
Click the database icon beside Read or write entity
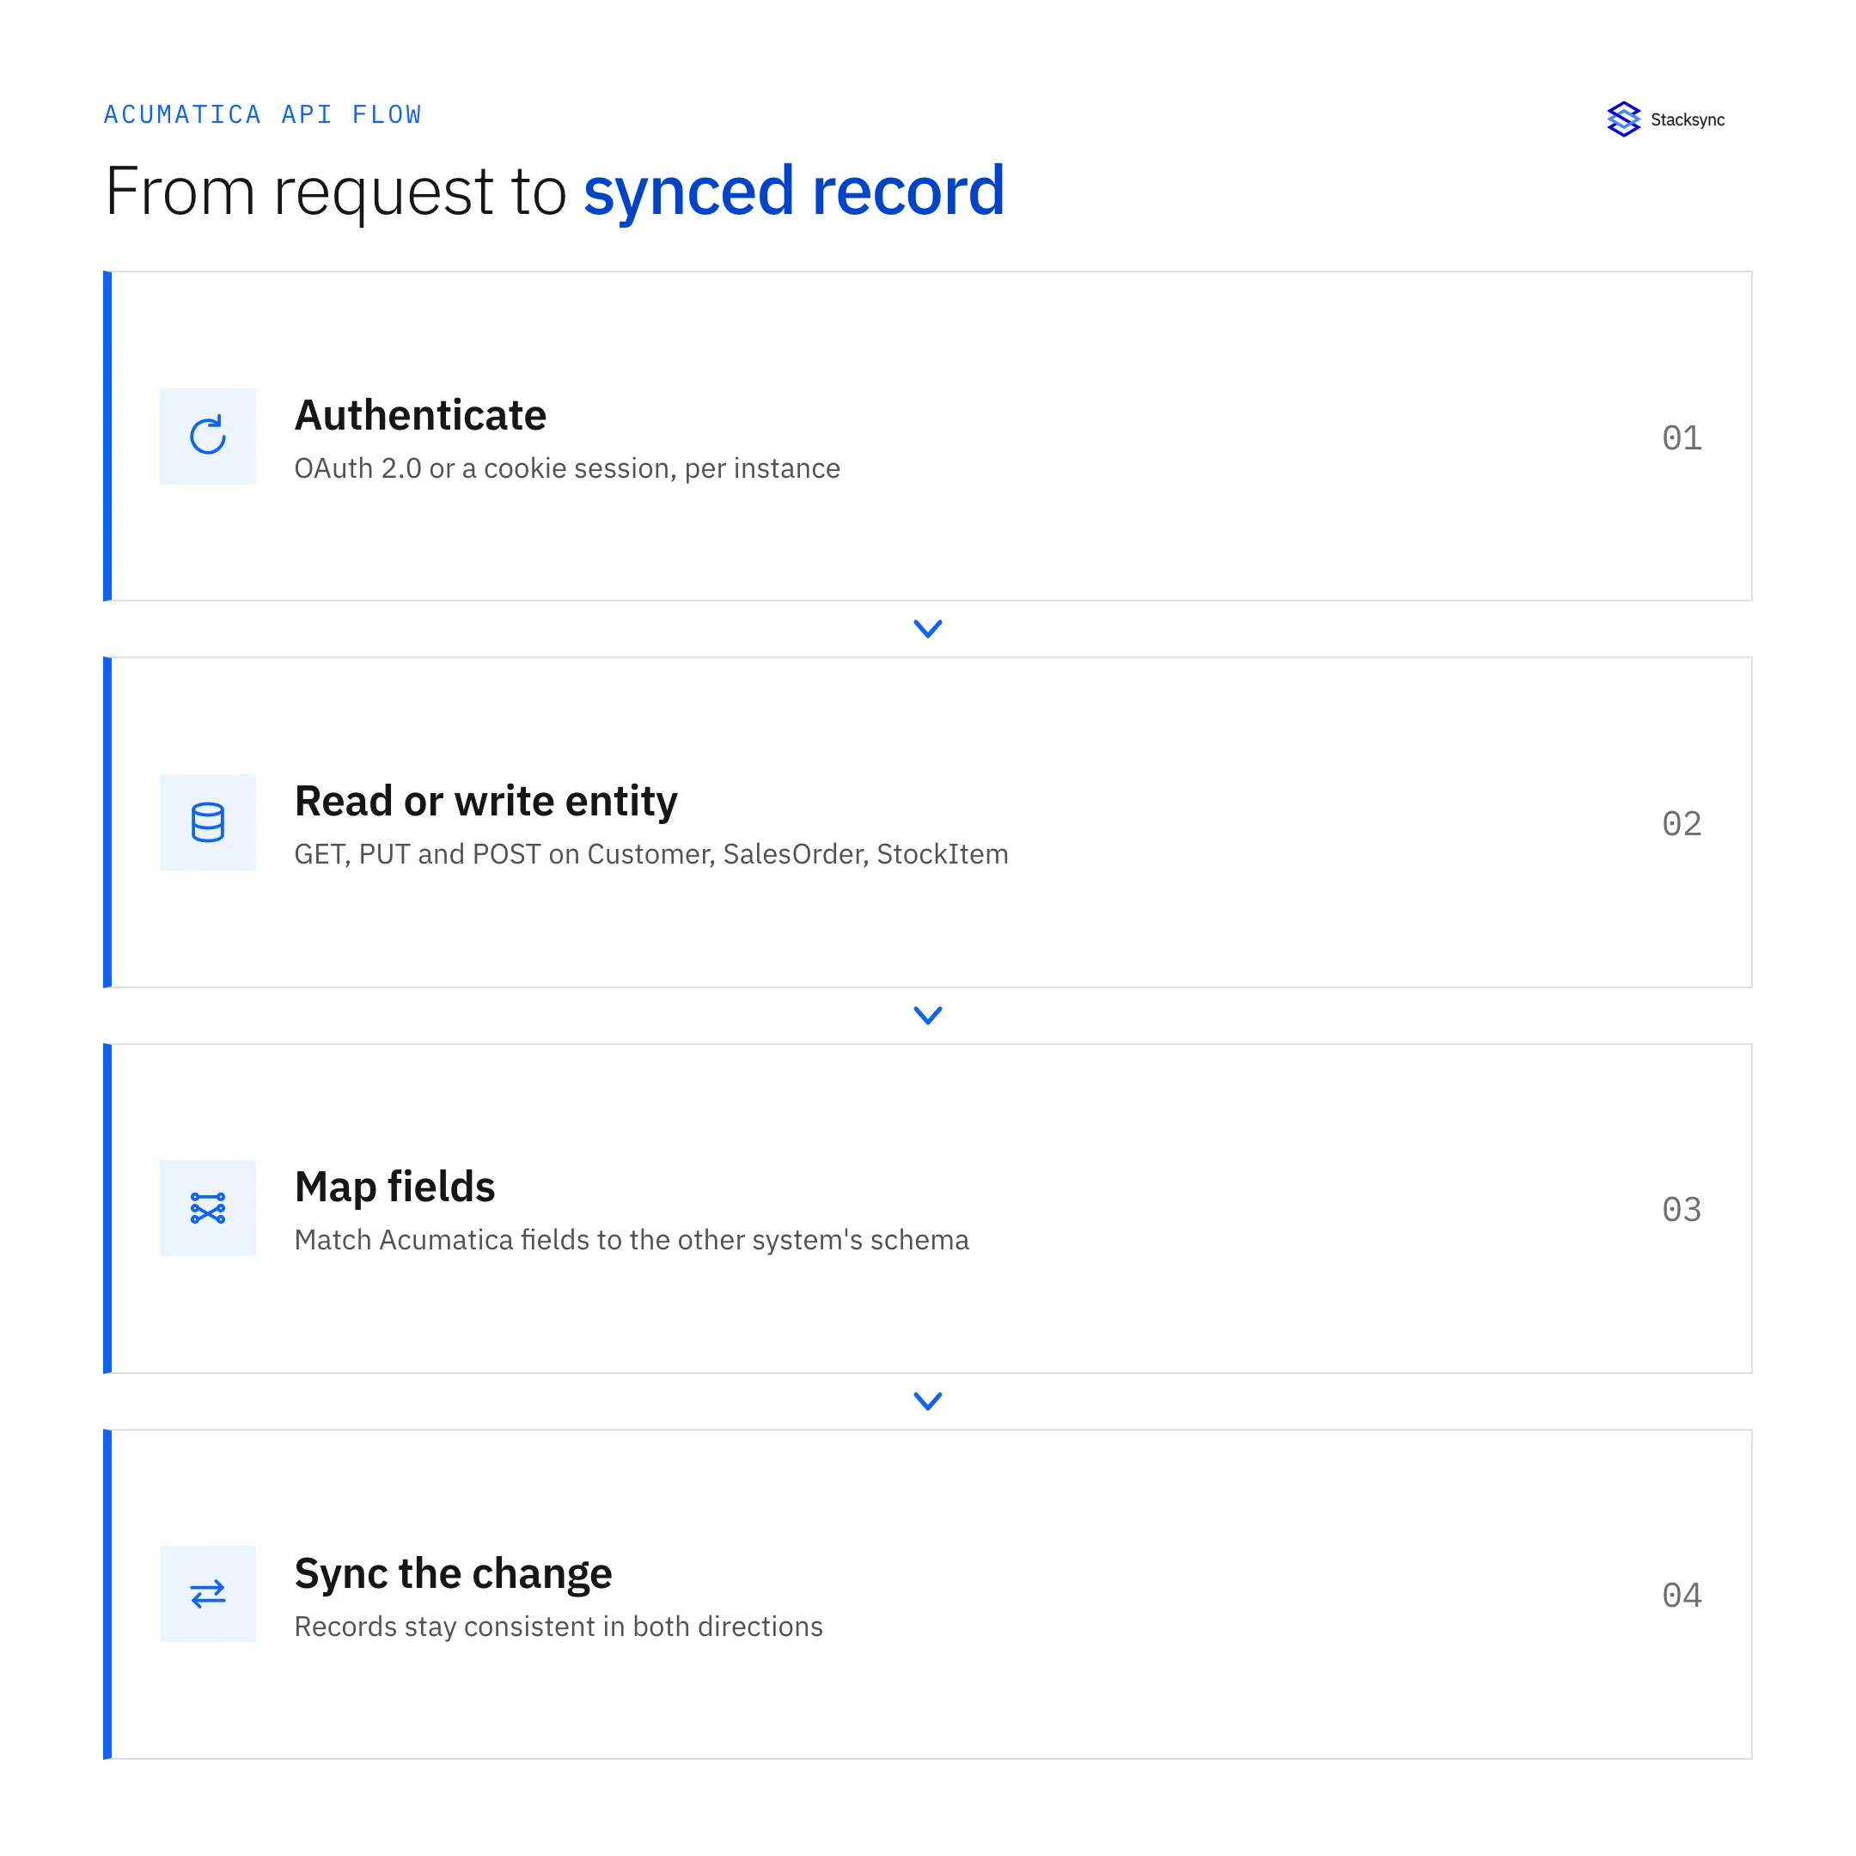click(207, 822)
